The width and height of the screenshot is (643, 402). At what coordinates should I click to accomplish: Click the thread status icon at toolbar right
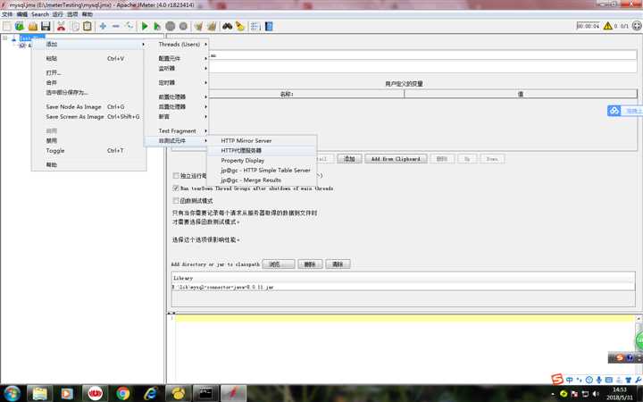[637, 26]
